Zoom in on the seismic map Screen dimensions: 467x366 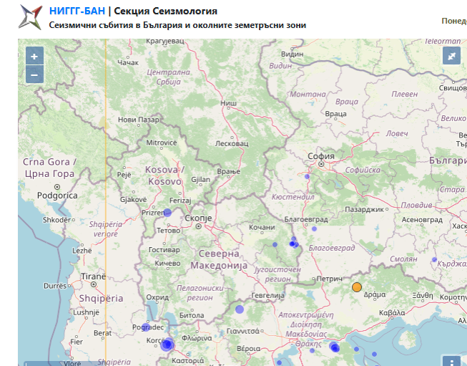point(34,56)
